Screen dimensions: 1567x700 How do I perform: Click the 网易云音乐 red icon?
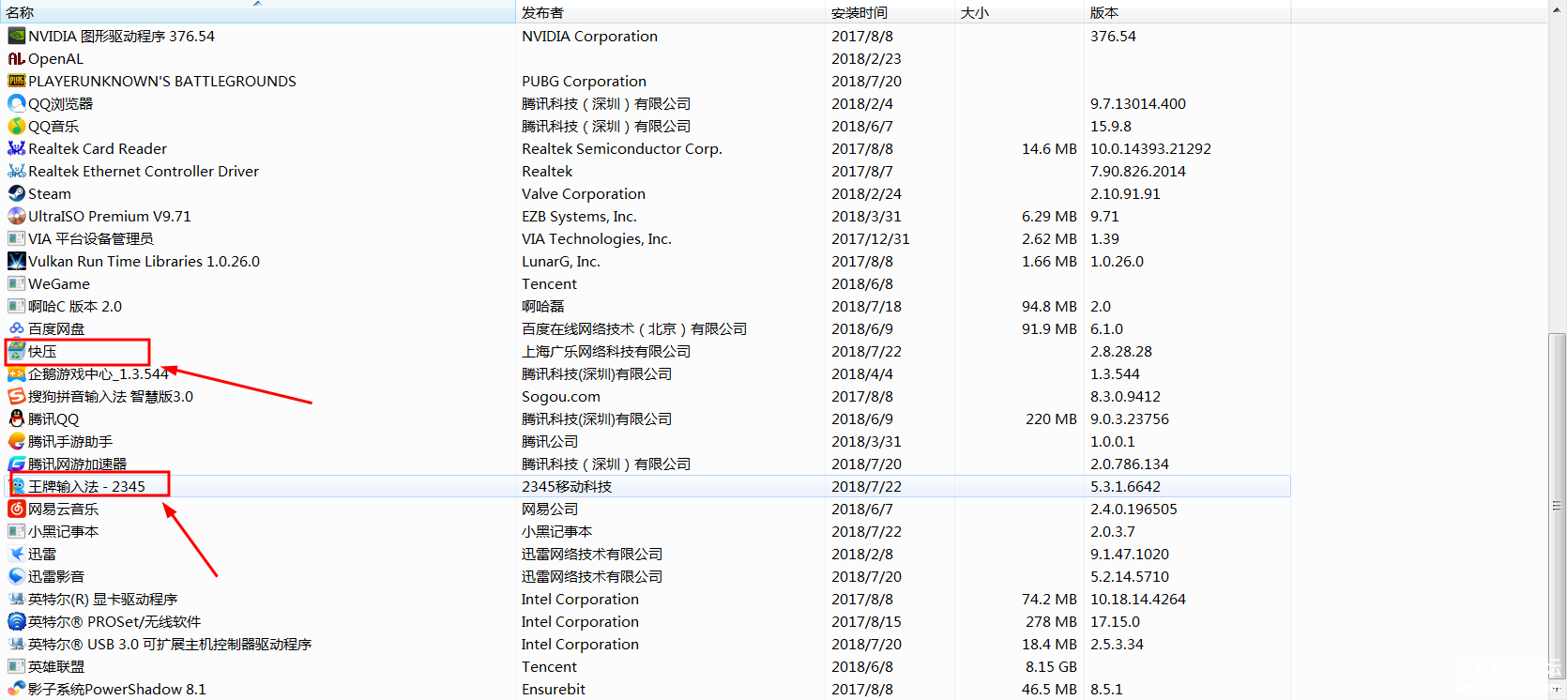[x=16, y=509]
